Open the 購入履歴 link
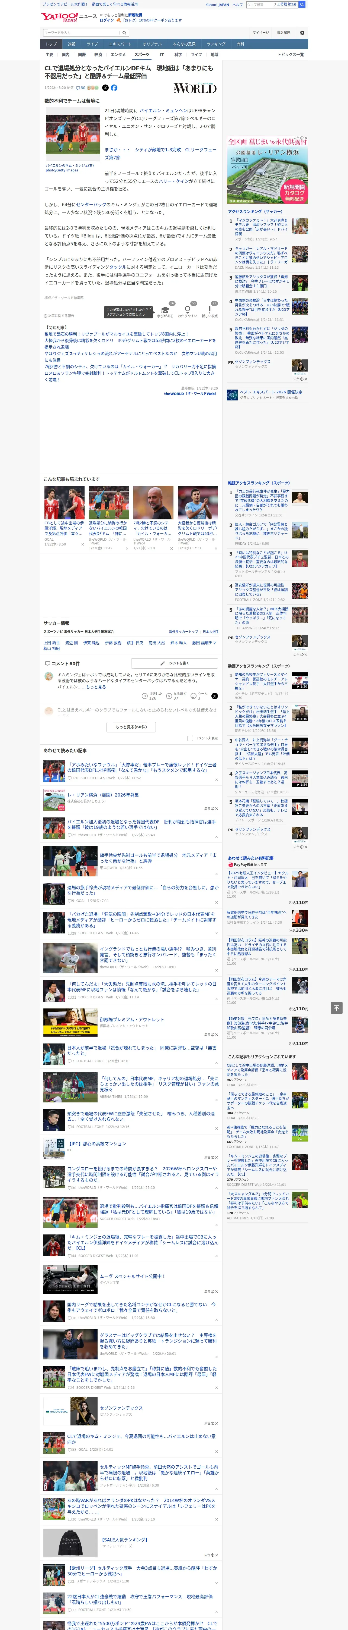This screenshot has width=348, height=1630. pos(283,33)
